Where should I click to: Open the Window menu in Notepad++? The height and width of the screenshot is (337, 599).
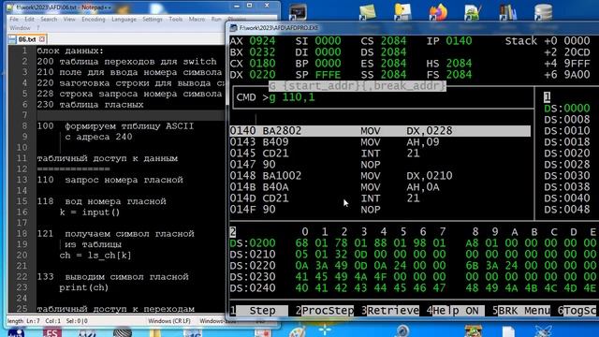pyautogui.click(x=20, y=28)
